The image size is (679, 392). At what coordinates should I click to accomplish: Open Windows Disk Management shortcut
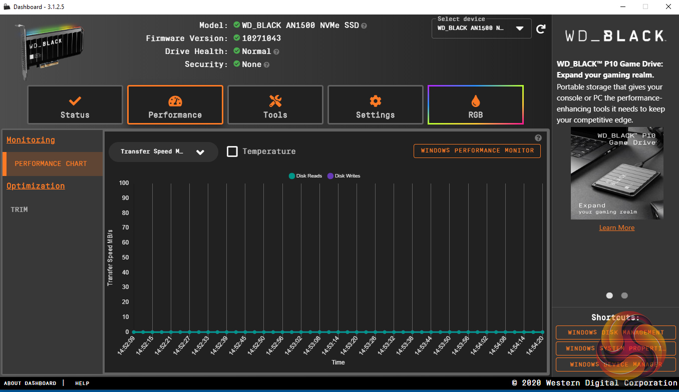point(616,332)
